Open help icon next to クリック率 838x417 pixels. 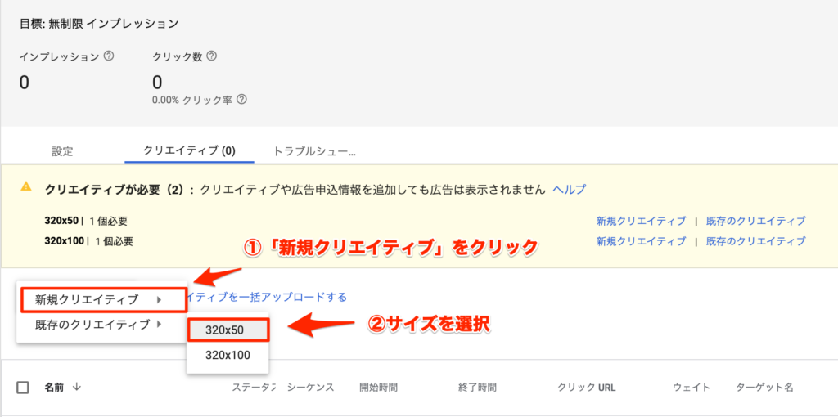tap(241, 100)
